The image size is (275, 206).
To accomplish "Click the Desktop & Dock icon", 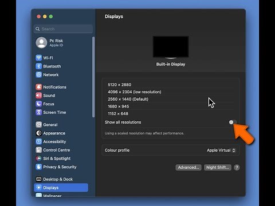I will pyautogui.click(x=38, y=179).
